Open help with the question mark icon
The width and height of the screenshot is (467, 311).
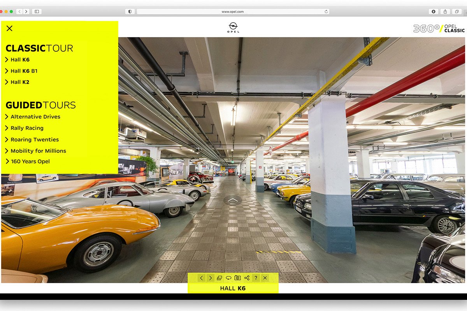[256, 278]
